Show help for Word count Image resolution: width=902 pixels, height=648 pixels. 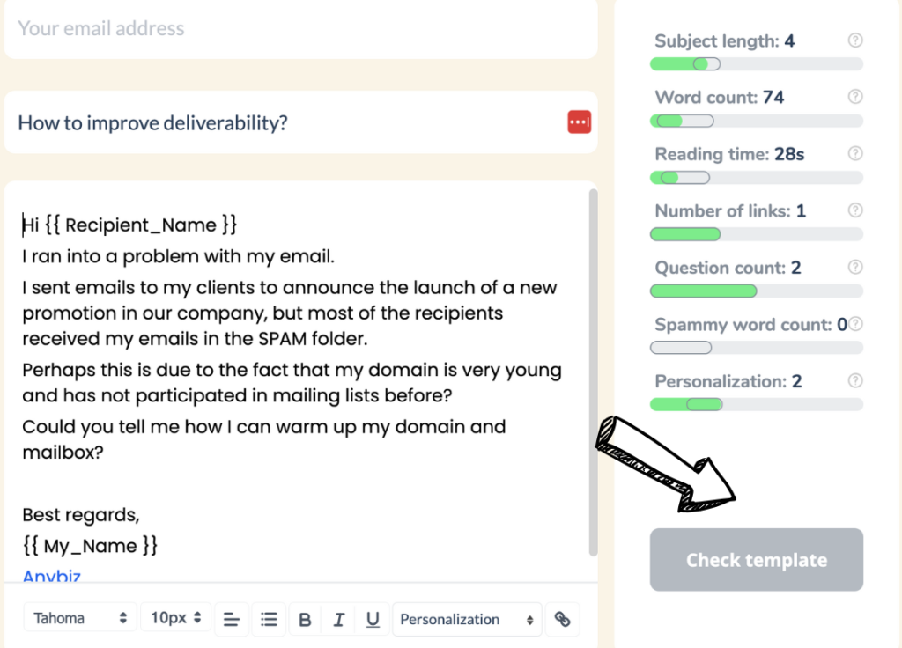[x=855, y=97]
